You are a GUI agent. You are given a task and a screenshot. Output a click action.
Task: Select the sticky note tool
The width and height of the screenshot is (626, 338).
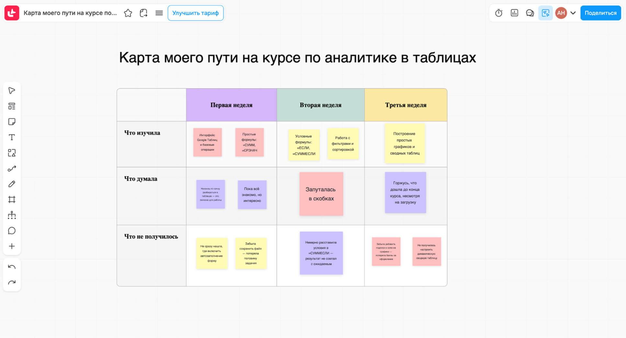(12, 122)
